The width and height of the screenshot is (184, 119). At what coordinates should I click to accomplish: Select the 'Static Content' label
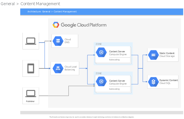coord(167,53)
